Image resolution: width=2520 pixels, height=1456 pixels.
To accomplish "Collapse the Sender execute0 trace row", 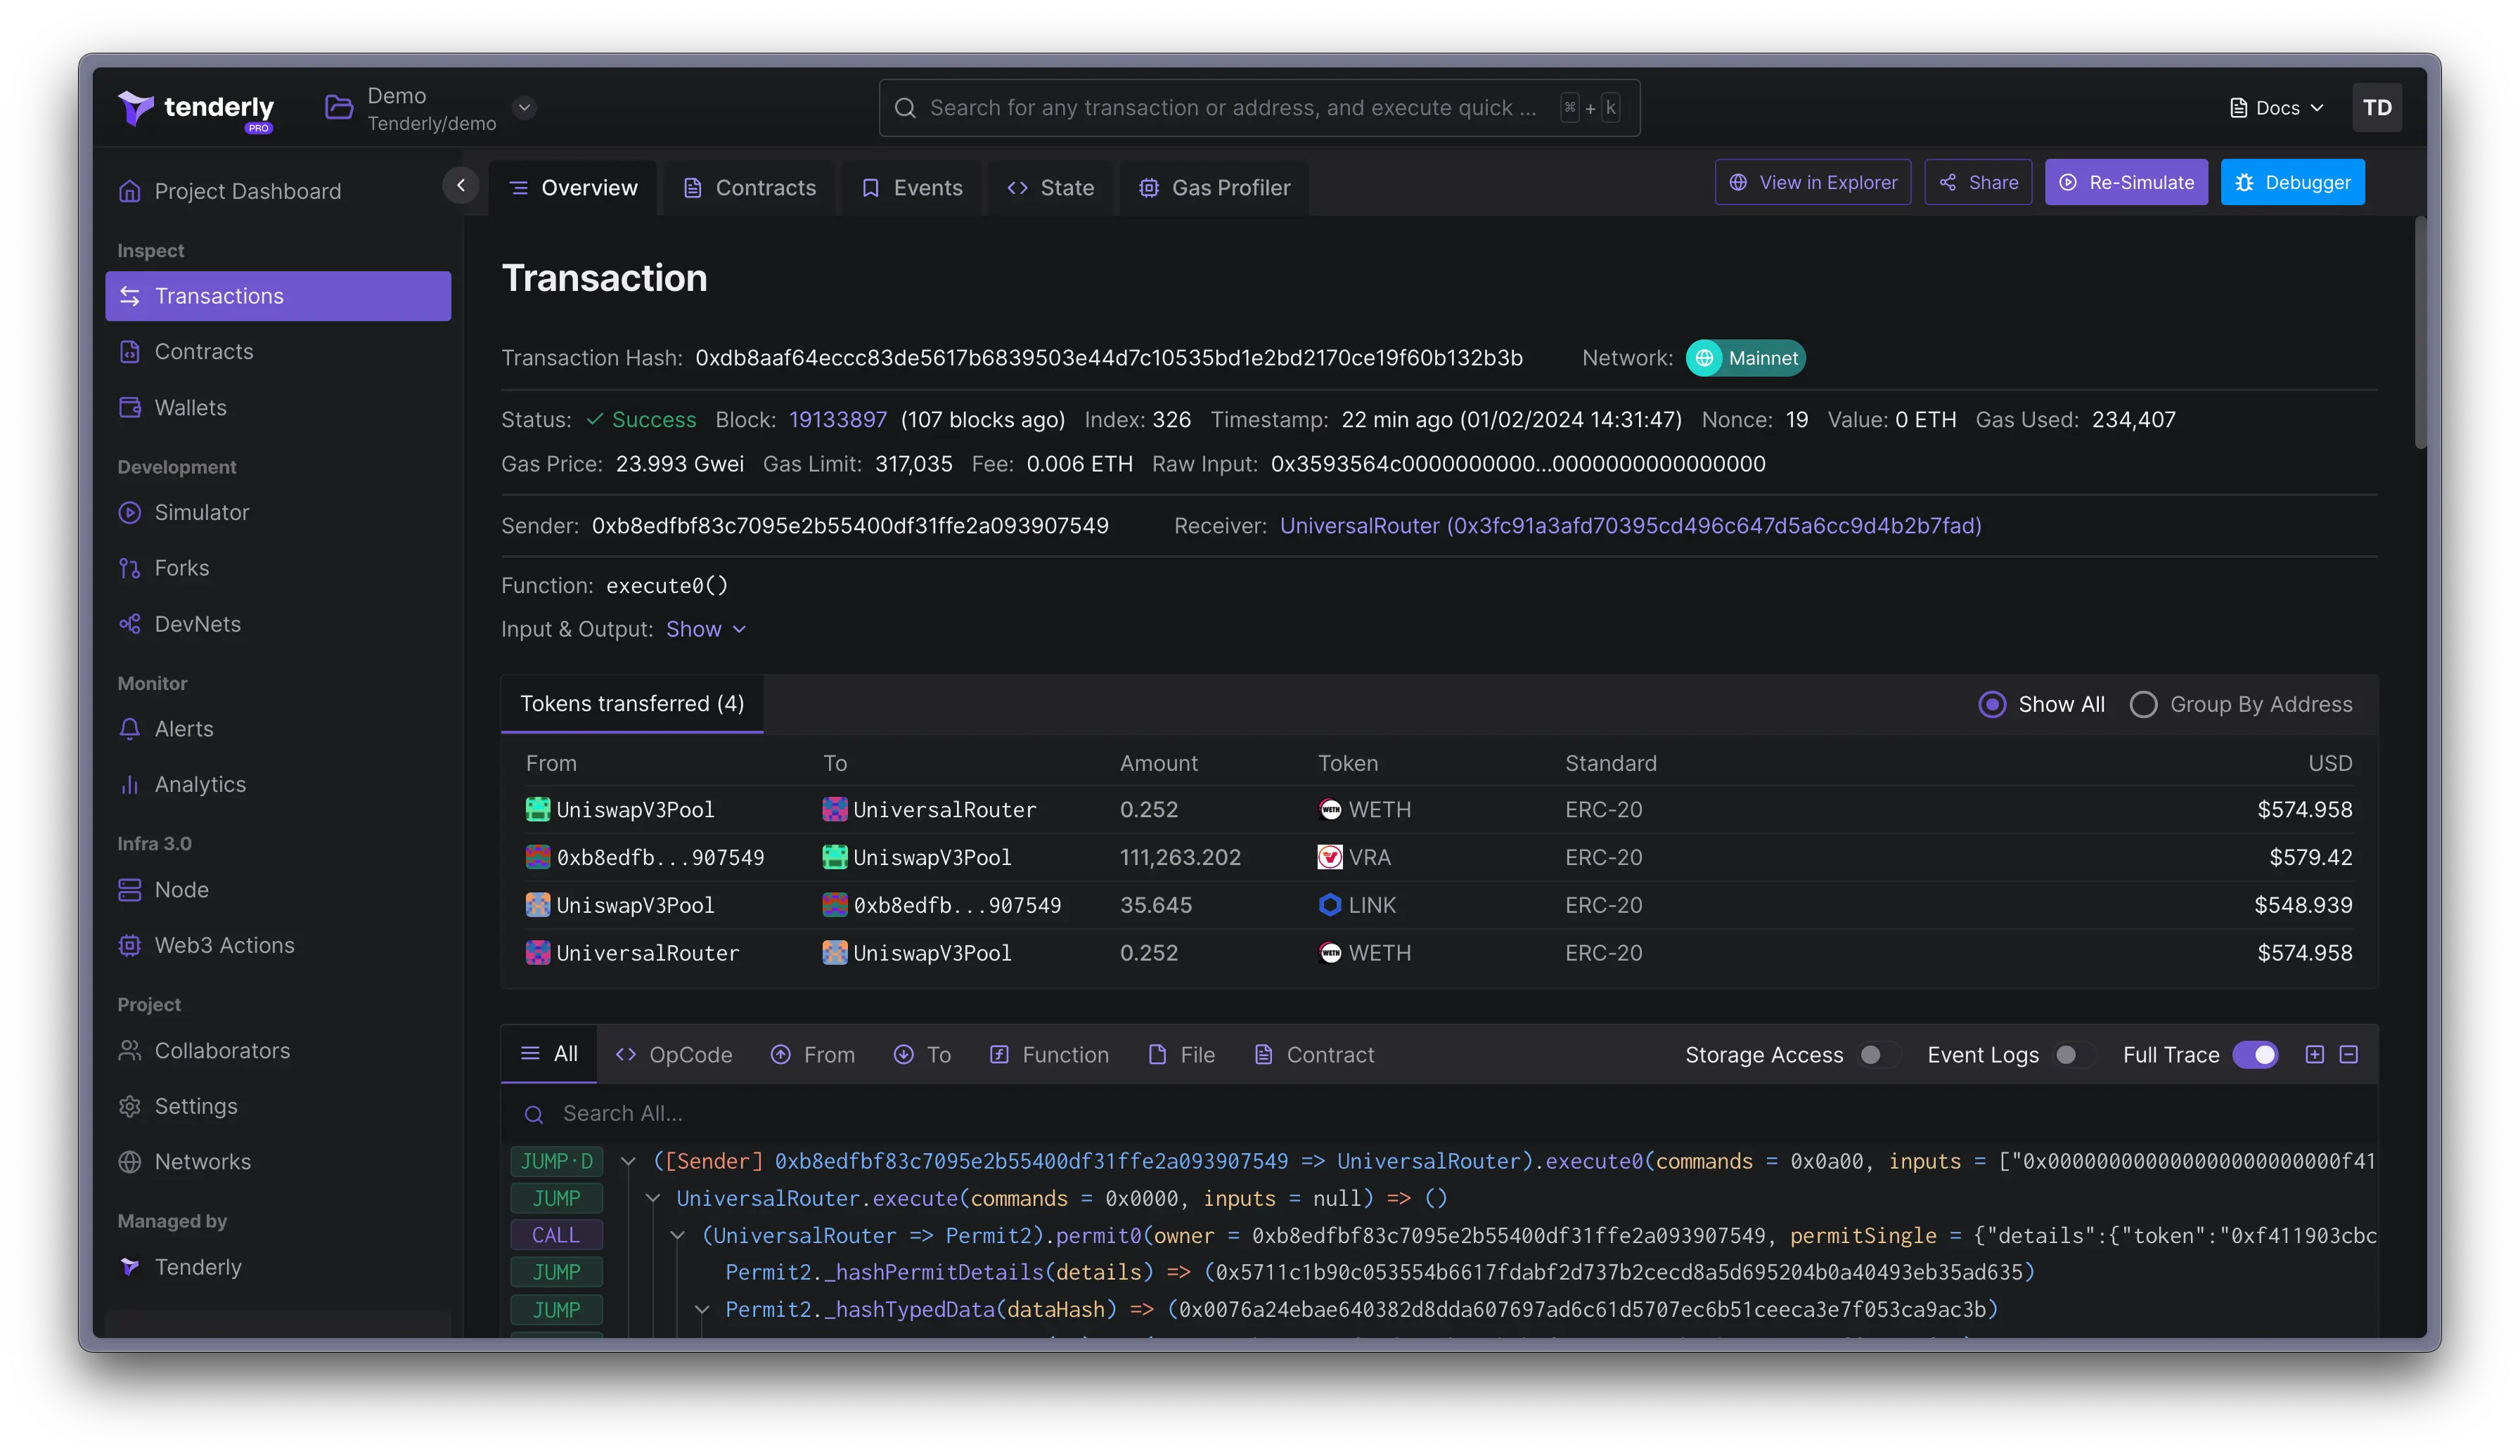I will click(628, 1161).
